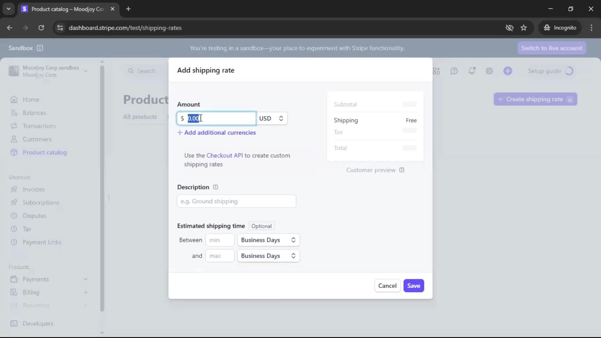
Task: Click the blue plus create icon
Action: coord(508,71)
